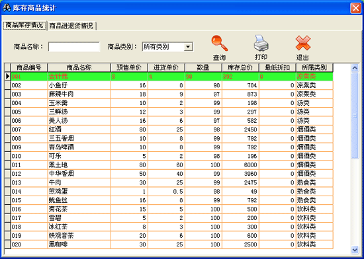Select the 青岛啤酒 cell
The height and width of the screenshot is (259, 364).
[79, 147]
